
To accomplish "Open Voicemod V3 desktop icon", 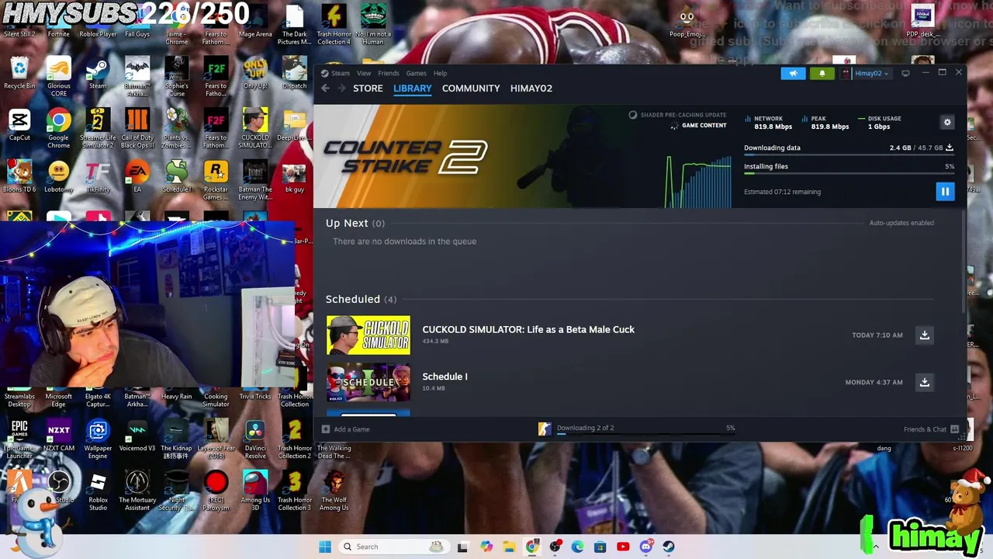I will click(x=137, y=435).
